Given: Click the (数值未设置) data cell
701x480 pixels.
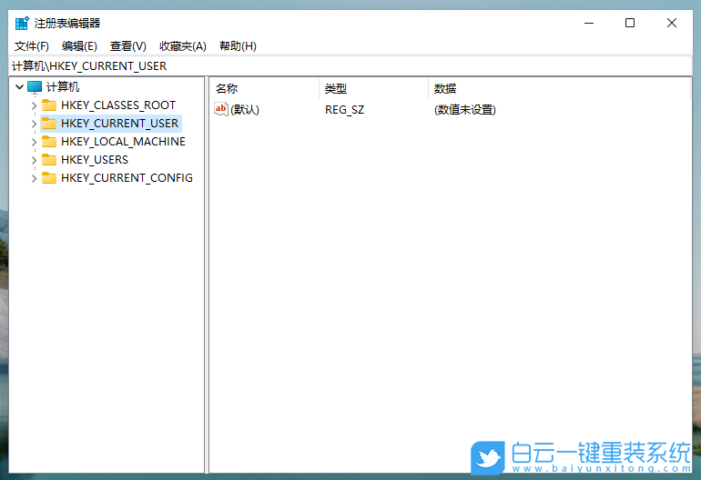Looking at the screenshot, I should 465,109.
